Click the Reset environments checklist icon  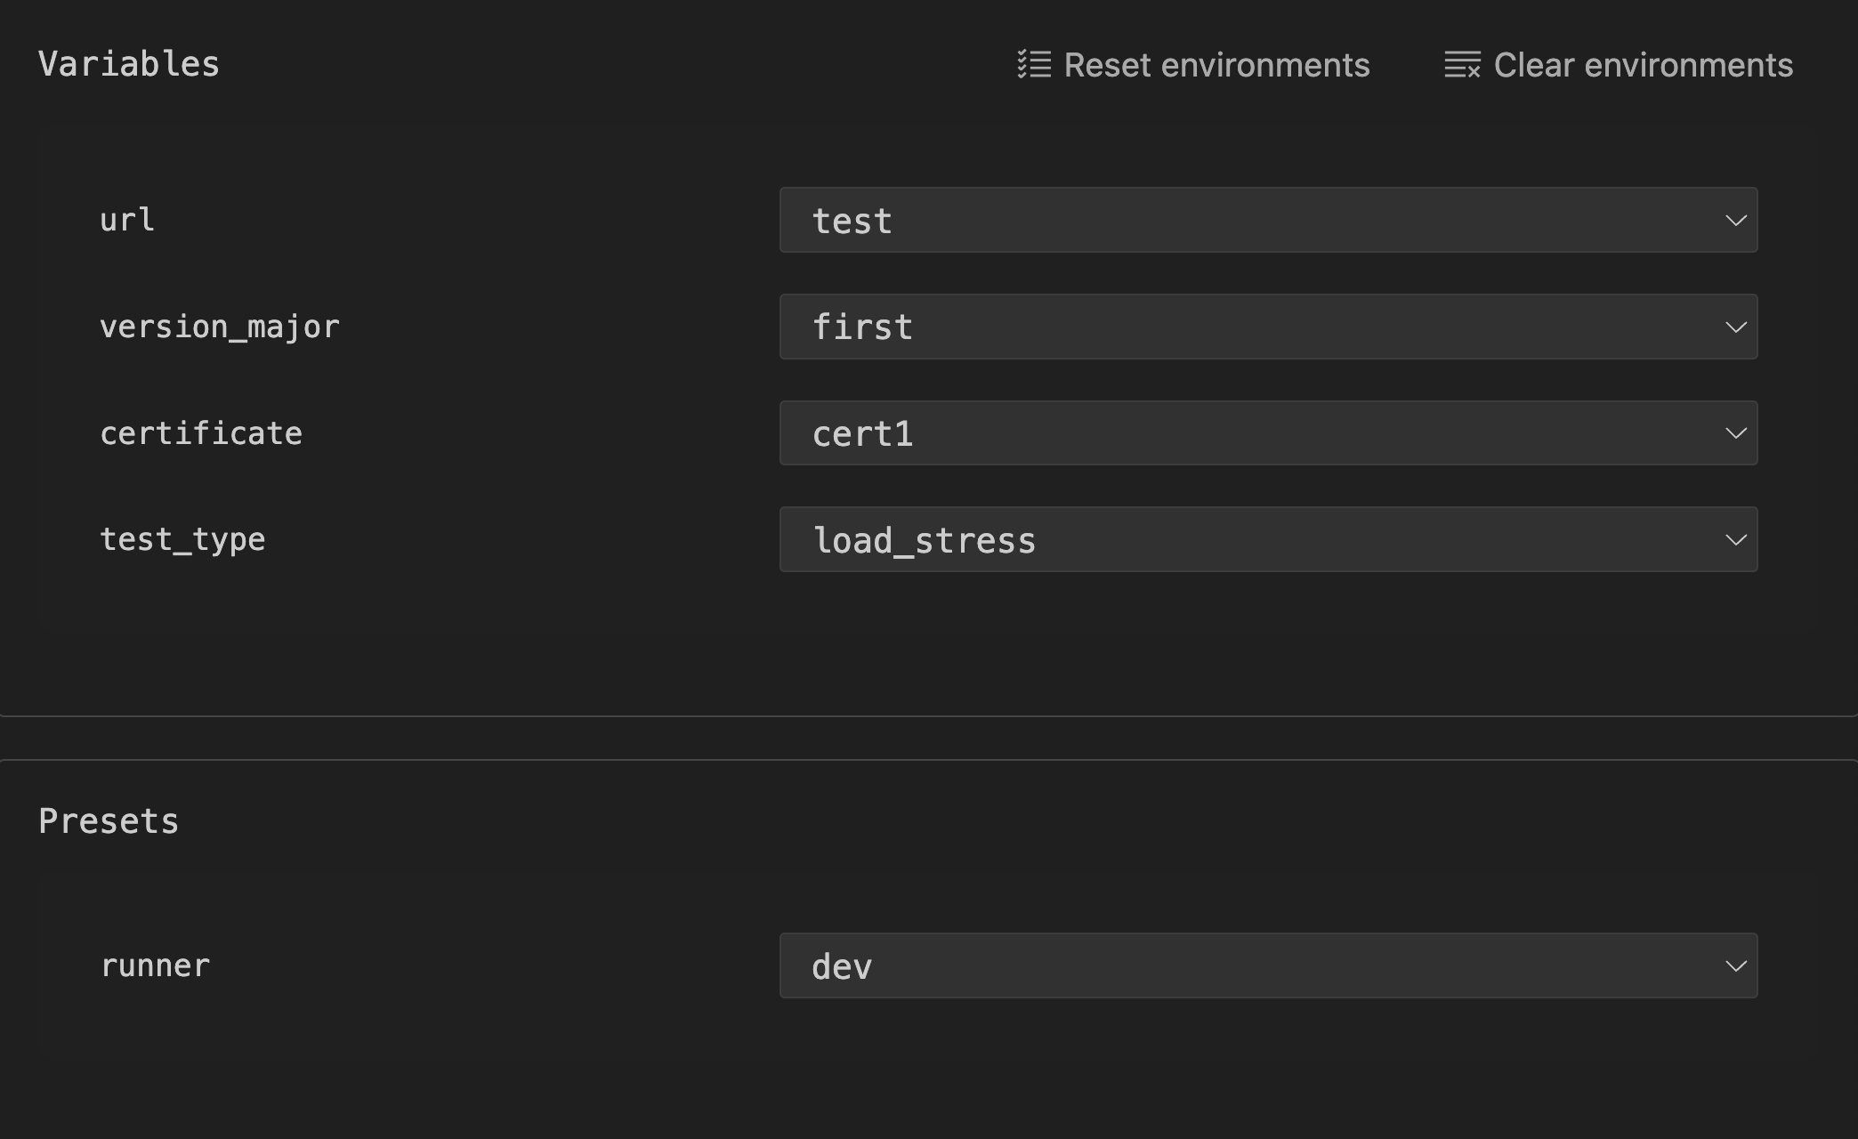1034,65
